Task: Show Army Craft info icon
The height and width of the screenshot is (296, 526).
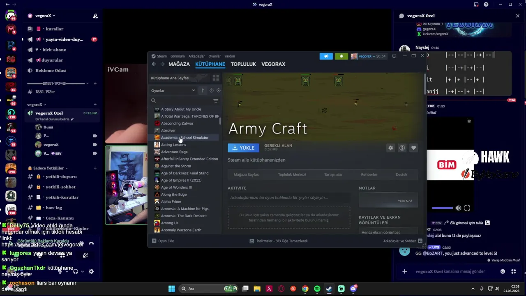Action: point(402,148)
